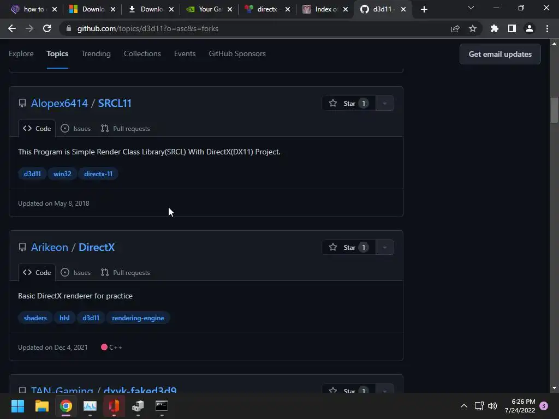
Task: Click the d3d11 tag on Arikeon DirectX
Action: tap(91, 318)
